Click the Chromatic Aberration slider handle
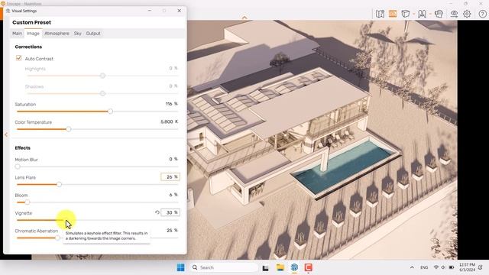 pos(57,238)
